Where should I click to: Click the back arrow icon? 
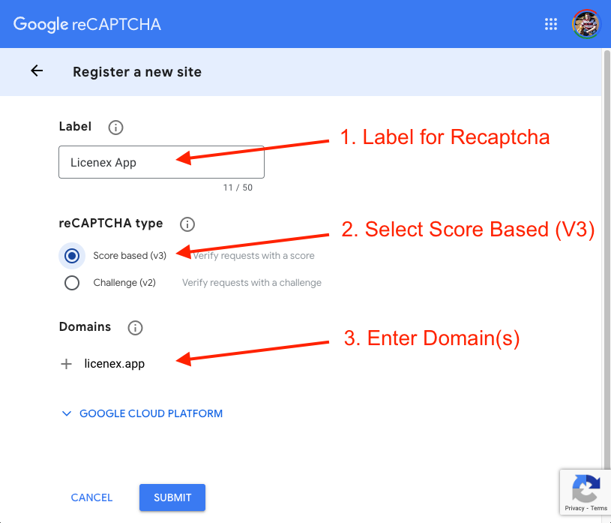[x=37, y=71]
